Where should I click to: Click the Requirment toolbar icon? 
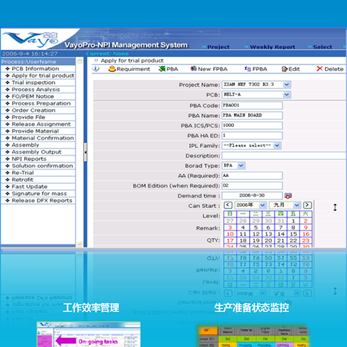tap(112, 69)
